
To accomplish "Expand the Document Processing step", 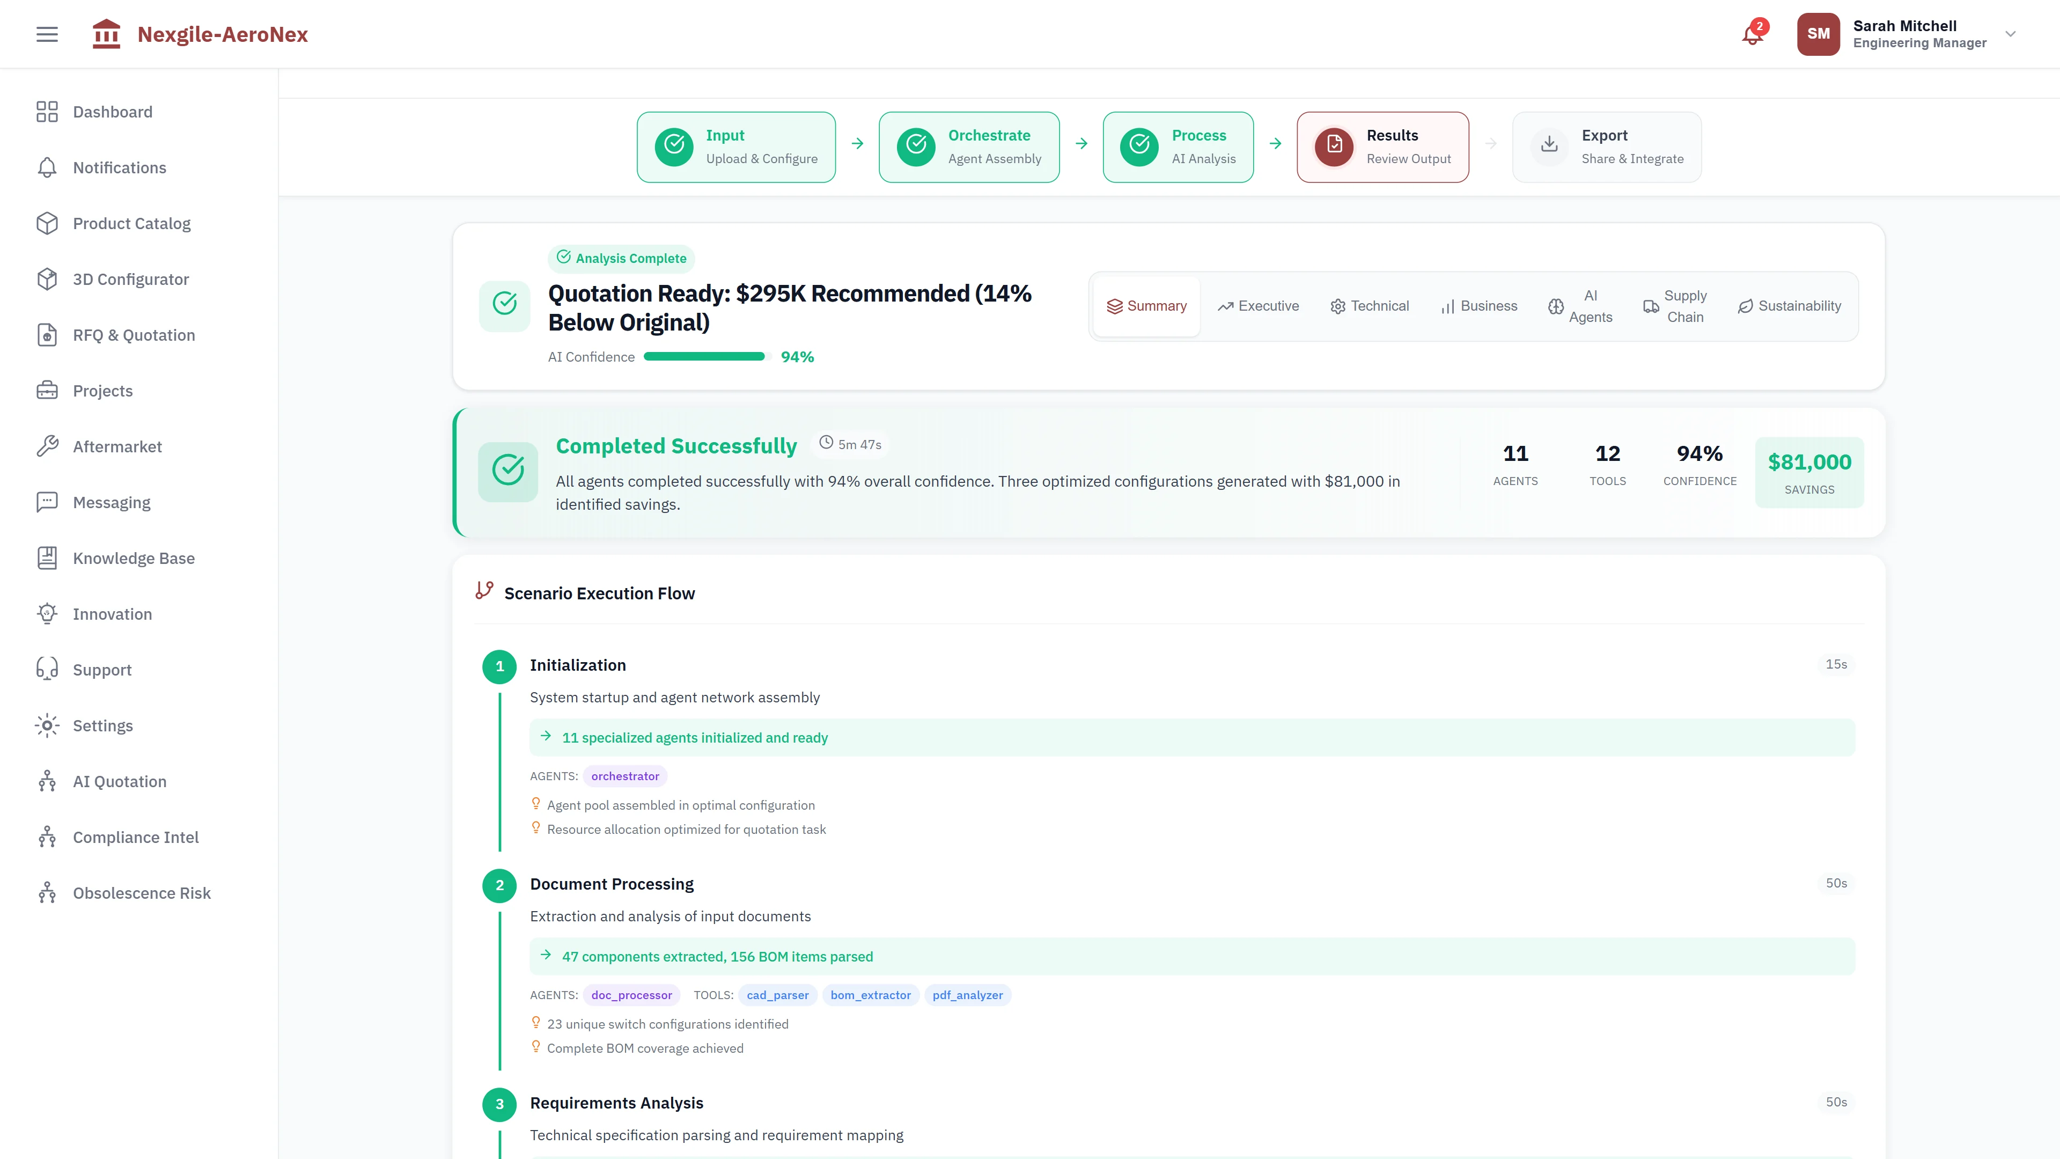I will pos(612,884).
